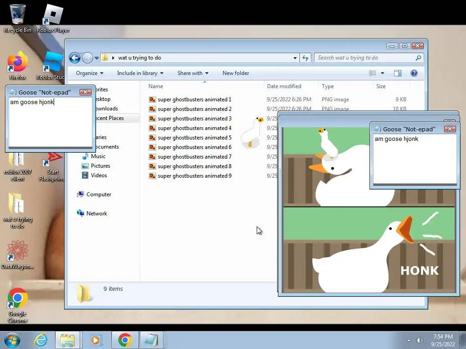Launch Internet Explorer from the taskbar
Viewport: 466px width, 349px height.
[41, 340]
